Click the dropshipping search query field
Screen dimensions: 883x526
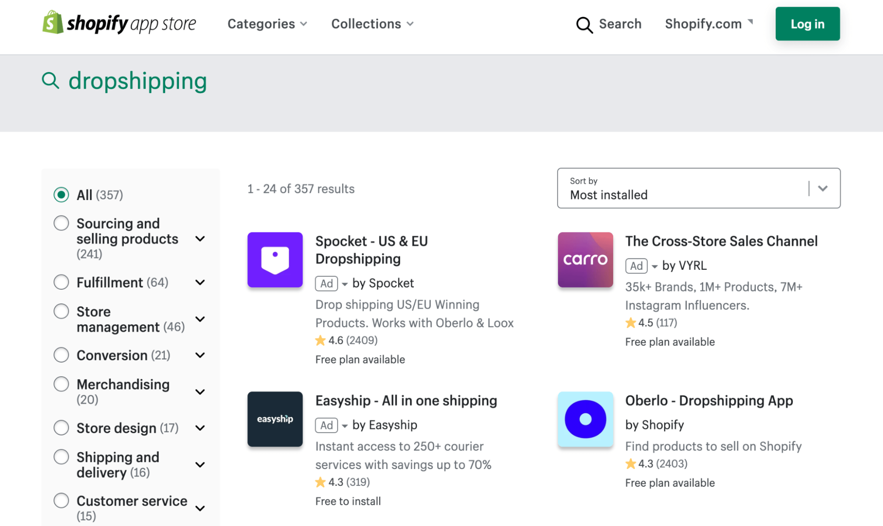[137, 81]
